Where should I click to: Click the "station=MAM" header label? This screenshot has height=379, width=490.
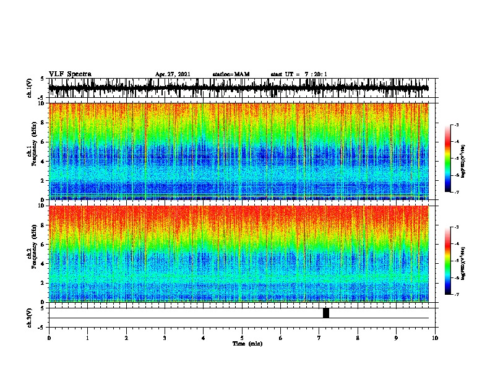(231, 74)
